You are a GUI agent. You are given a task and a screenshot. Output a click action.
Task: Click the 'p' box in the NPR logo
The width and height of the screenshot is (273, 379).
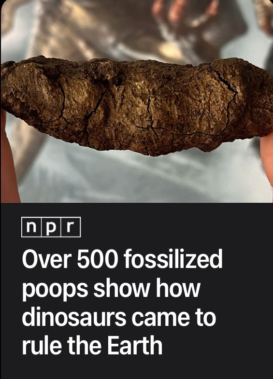[x=51, y=227]
